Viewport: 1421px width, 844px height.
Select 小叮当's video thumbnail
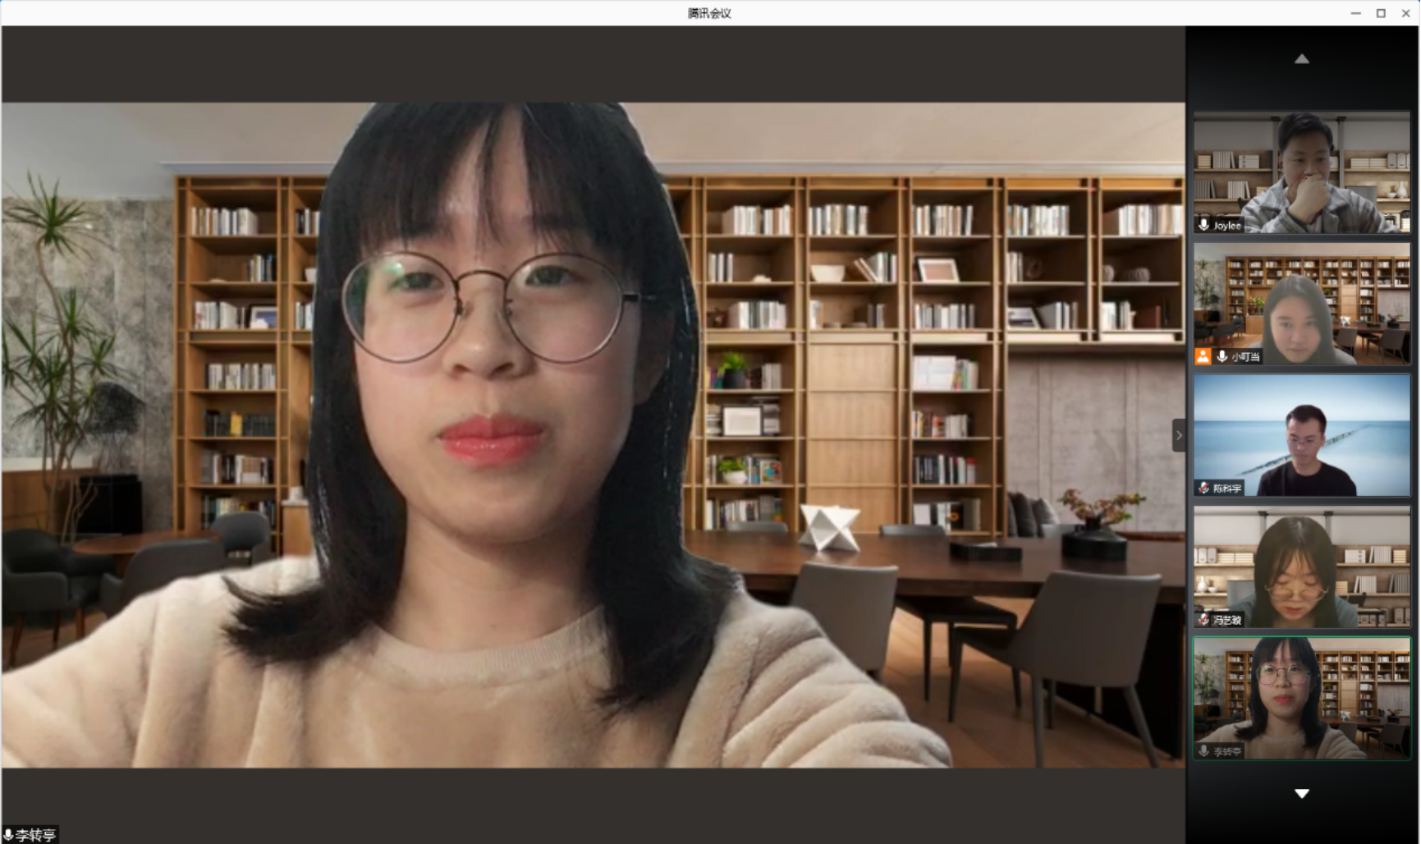point(1301,304)
